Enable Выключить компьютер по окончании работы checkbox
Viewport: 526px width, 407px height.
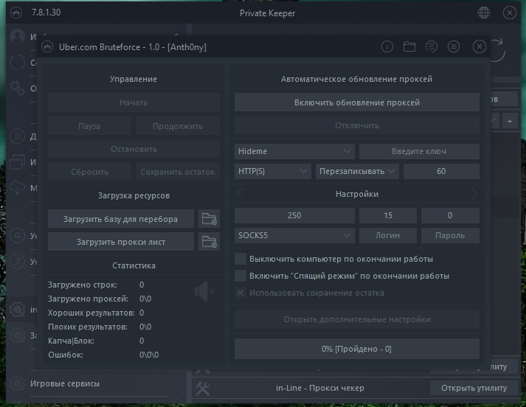240,259
